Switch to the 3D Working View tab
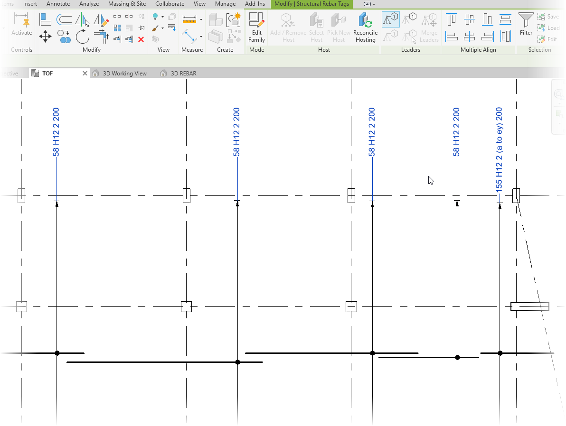Image resolution: width=566 pixels, height=426 pixels. pos(124,74)
